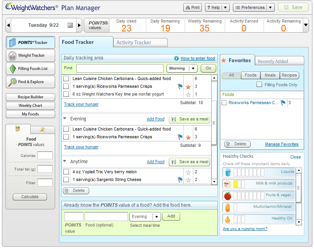The width and height of the screenshot is (314, 249).
Task: Open the Filling Foods List
Action: pyautogui.click(x=30, y=69)
